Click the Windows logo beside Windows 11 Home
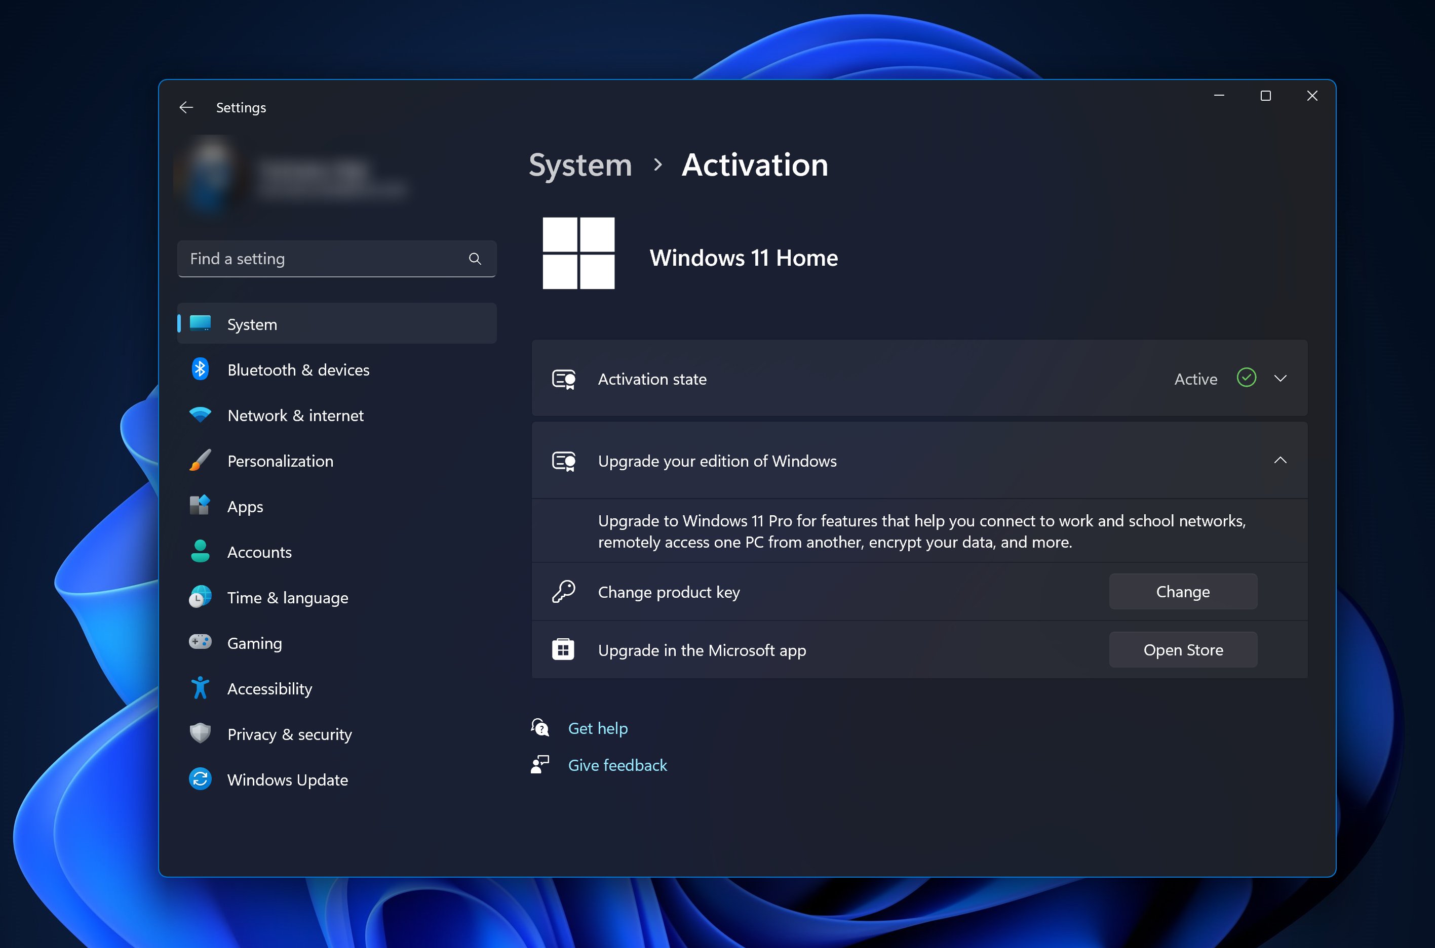The height and width of the screenshot is (948, 1435). 578,254
